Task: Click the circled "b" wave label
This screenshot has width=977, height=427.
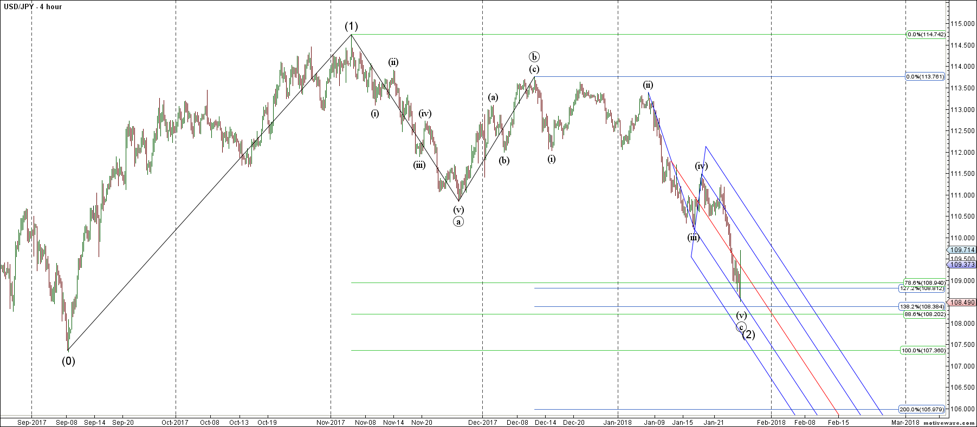Action: [535, 57]
